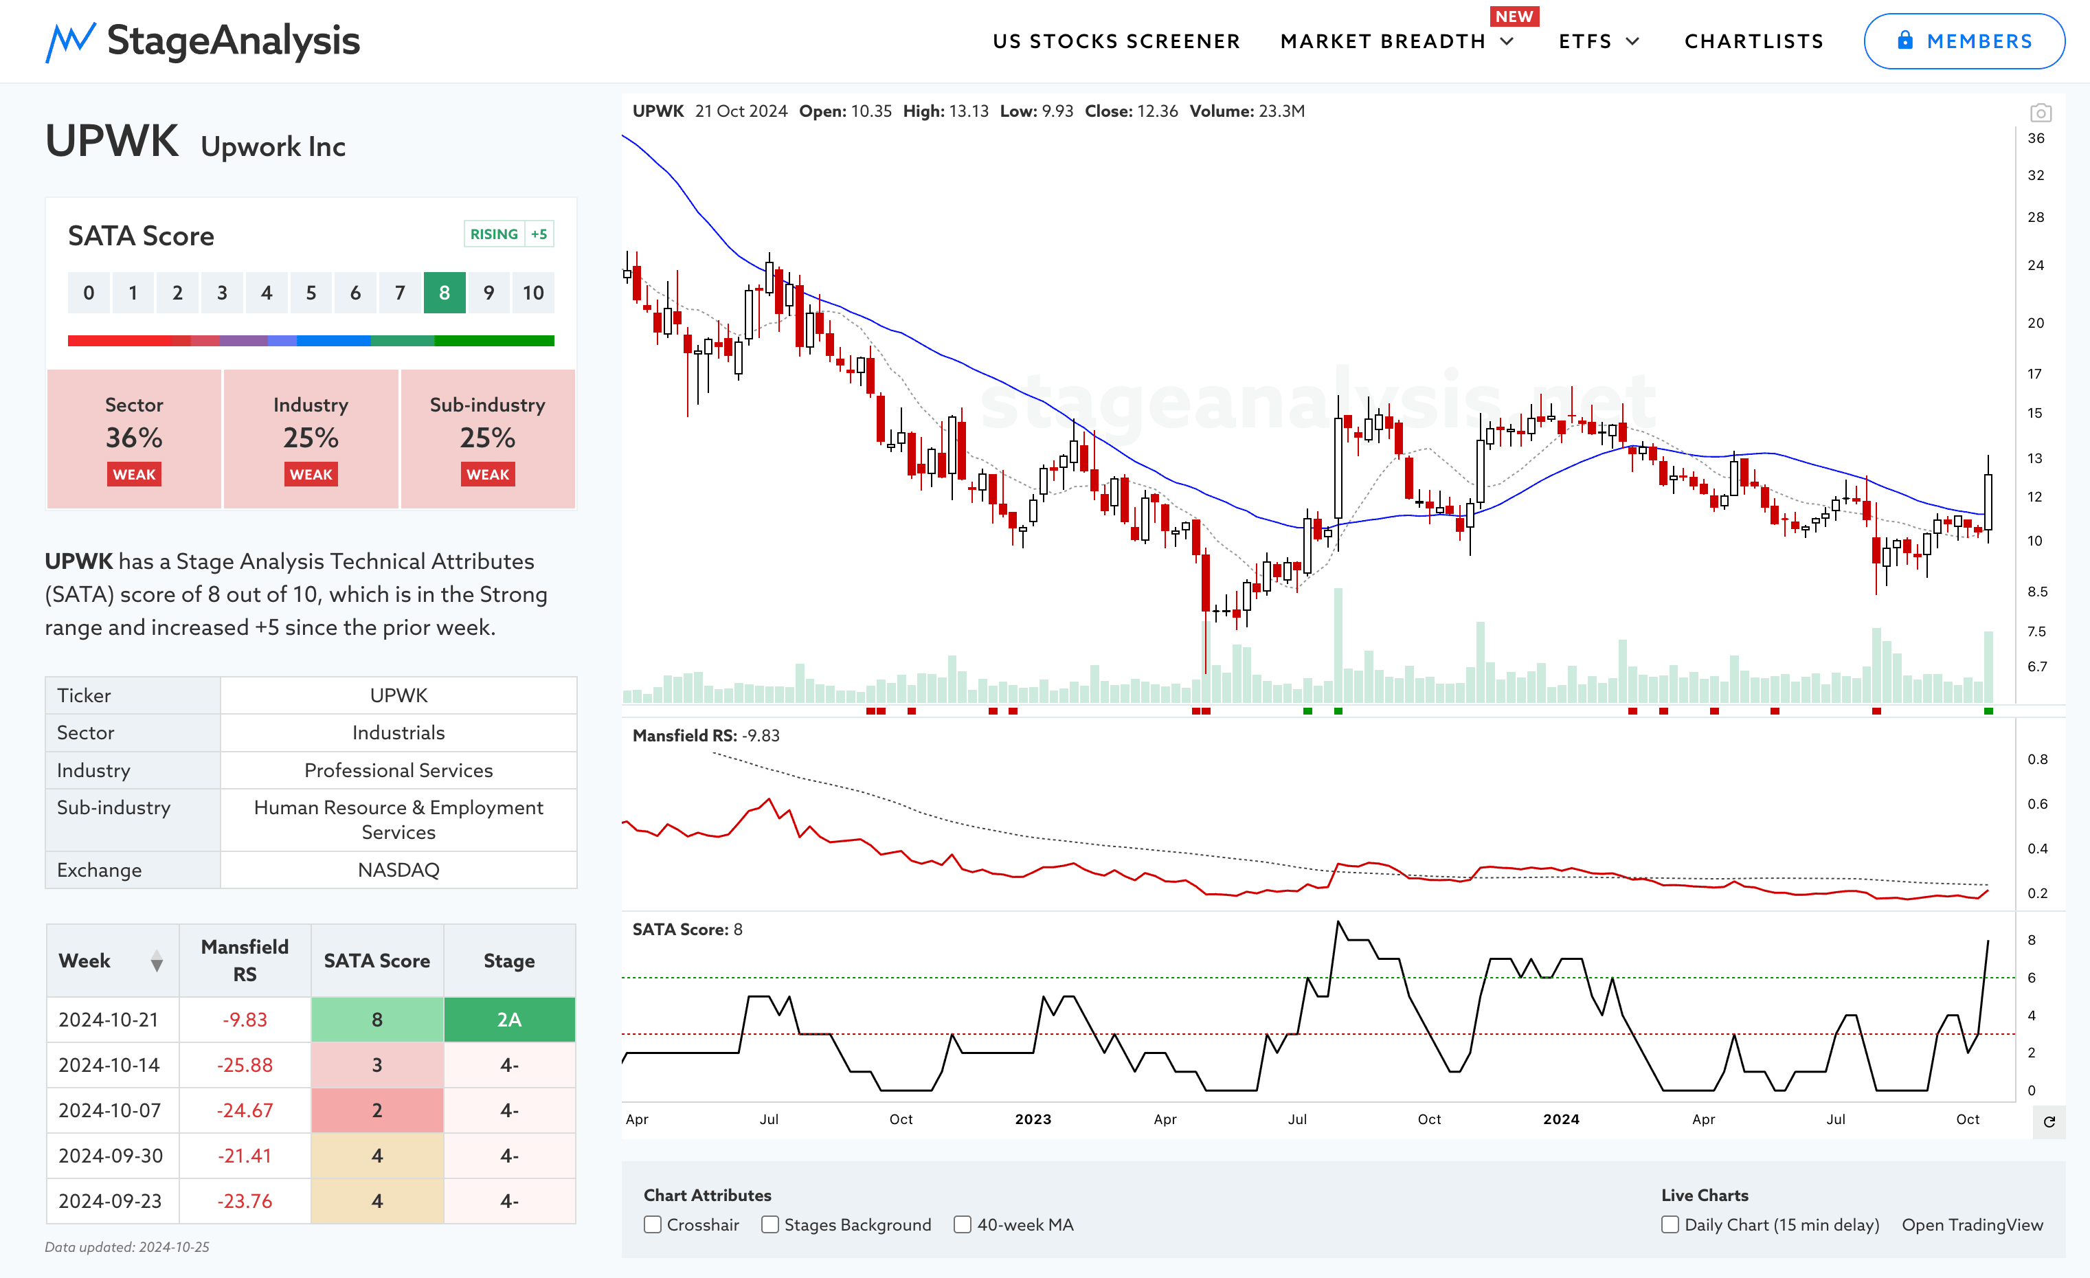The image size is (2090, 1278).
Task: Click the 2024-09-23 week cell
Action: pyautogui.click(x=112, y=1201)
